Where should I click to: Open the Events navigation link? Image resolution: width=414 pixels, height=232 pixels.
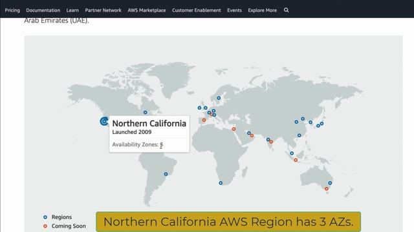[x=234, y=10]
